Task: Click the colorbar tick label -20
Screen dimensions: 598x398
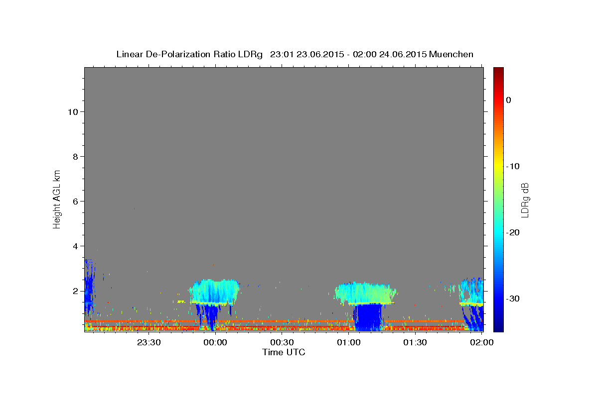Action: 513,232
